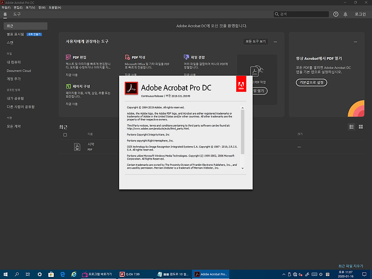Open 다른 사람이 공유함 in the sidebar
The width and height of the screenshot is (372, 279).
click(x=20, y=107)
